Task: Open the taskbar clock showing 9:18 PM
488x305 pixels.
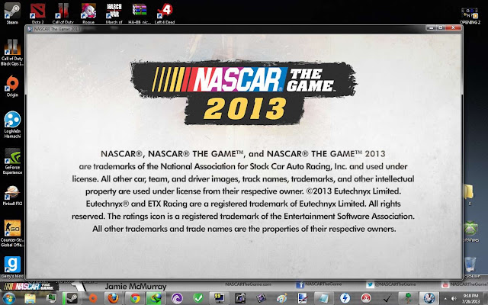Action: click(471, 298)
